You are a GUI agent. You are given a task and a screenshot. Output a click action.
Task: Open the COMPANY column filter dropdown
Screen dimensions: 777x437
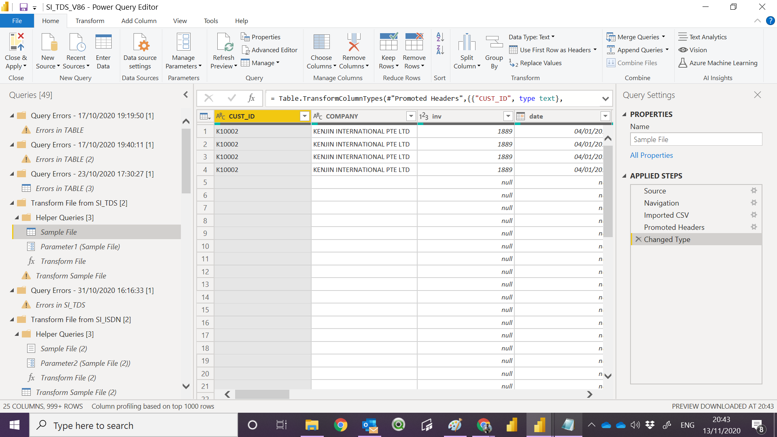point(411,116)
